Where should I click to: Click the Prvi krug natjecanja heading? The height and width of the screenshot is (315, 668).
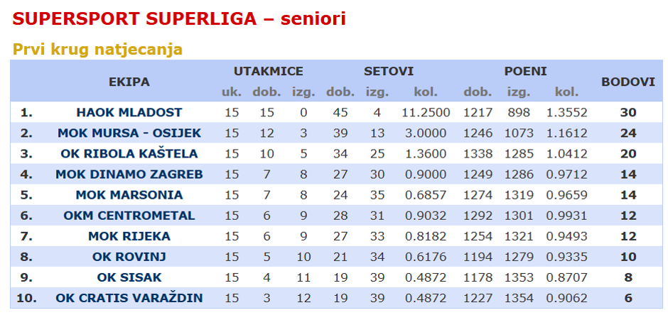pos(98,49)
